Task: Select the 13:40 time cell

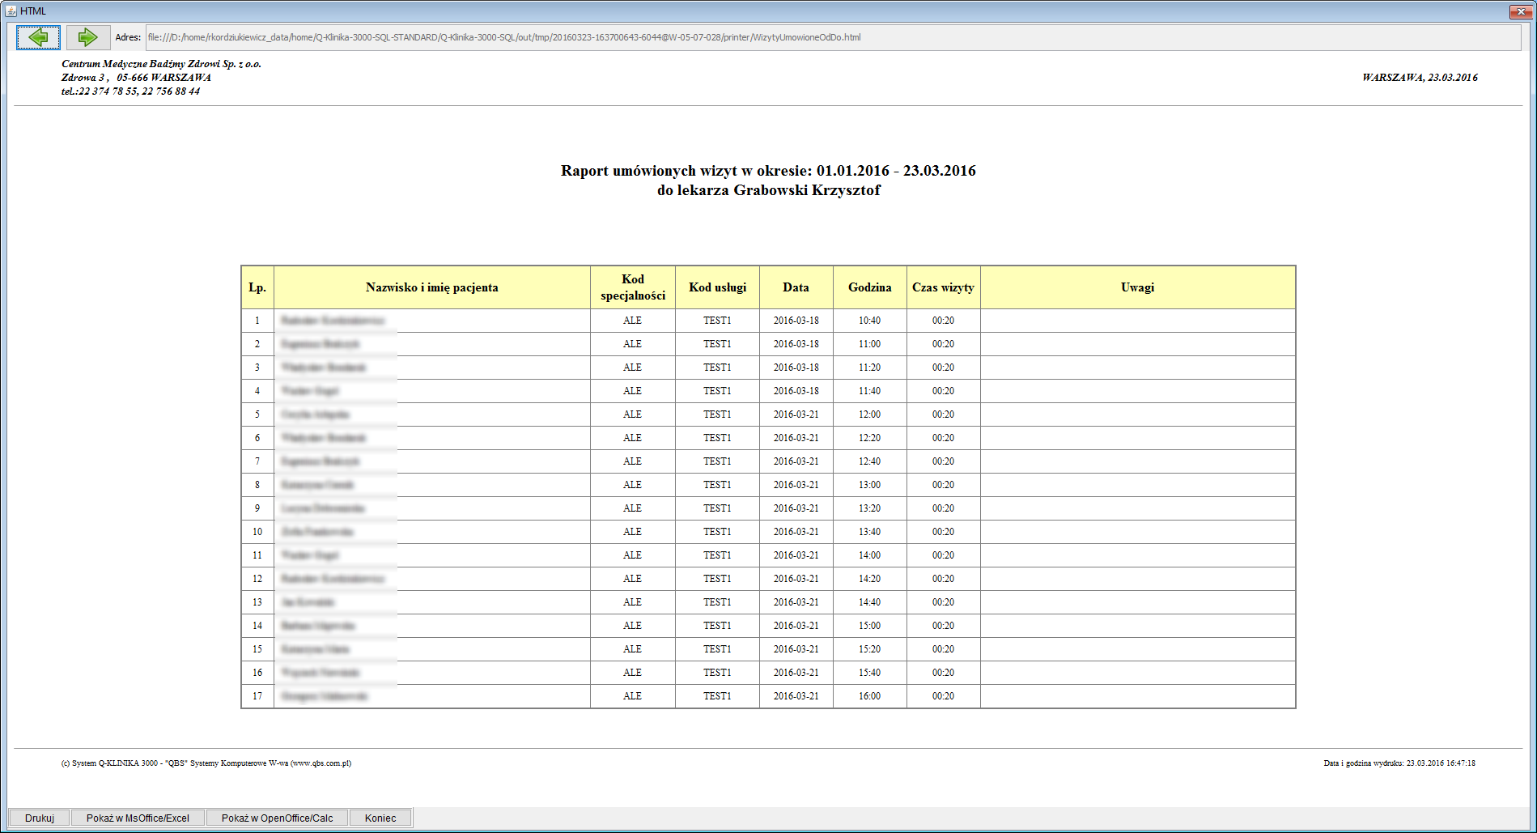Action: tap(870, 532)
